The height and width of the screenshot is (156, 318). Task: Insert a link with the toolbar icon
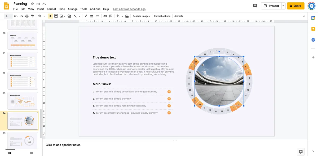(105, 16)
